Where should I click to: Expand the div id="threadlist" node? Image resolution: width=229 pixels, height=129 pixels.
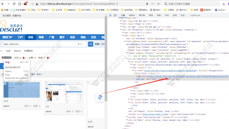[x=121, y=30]
